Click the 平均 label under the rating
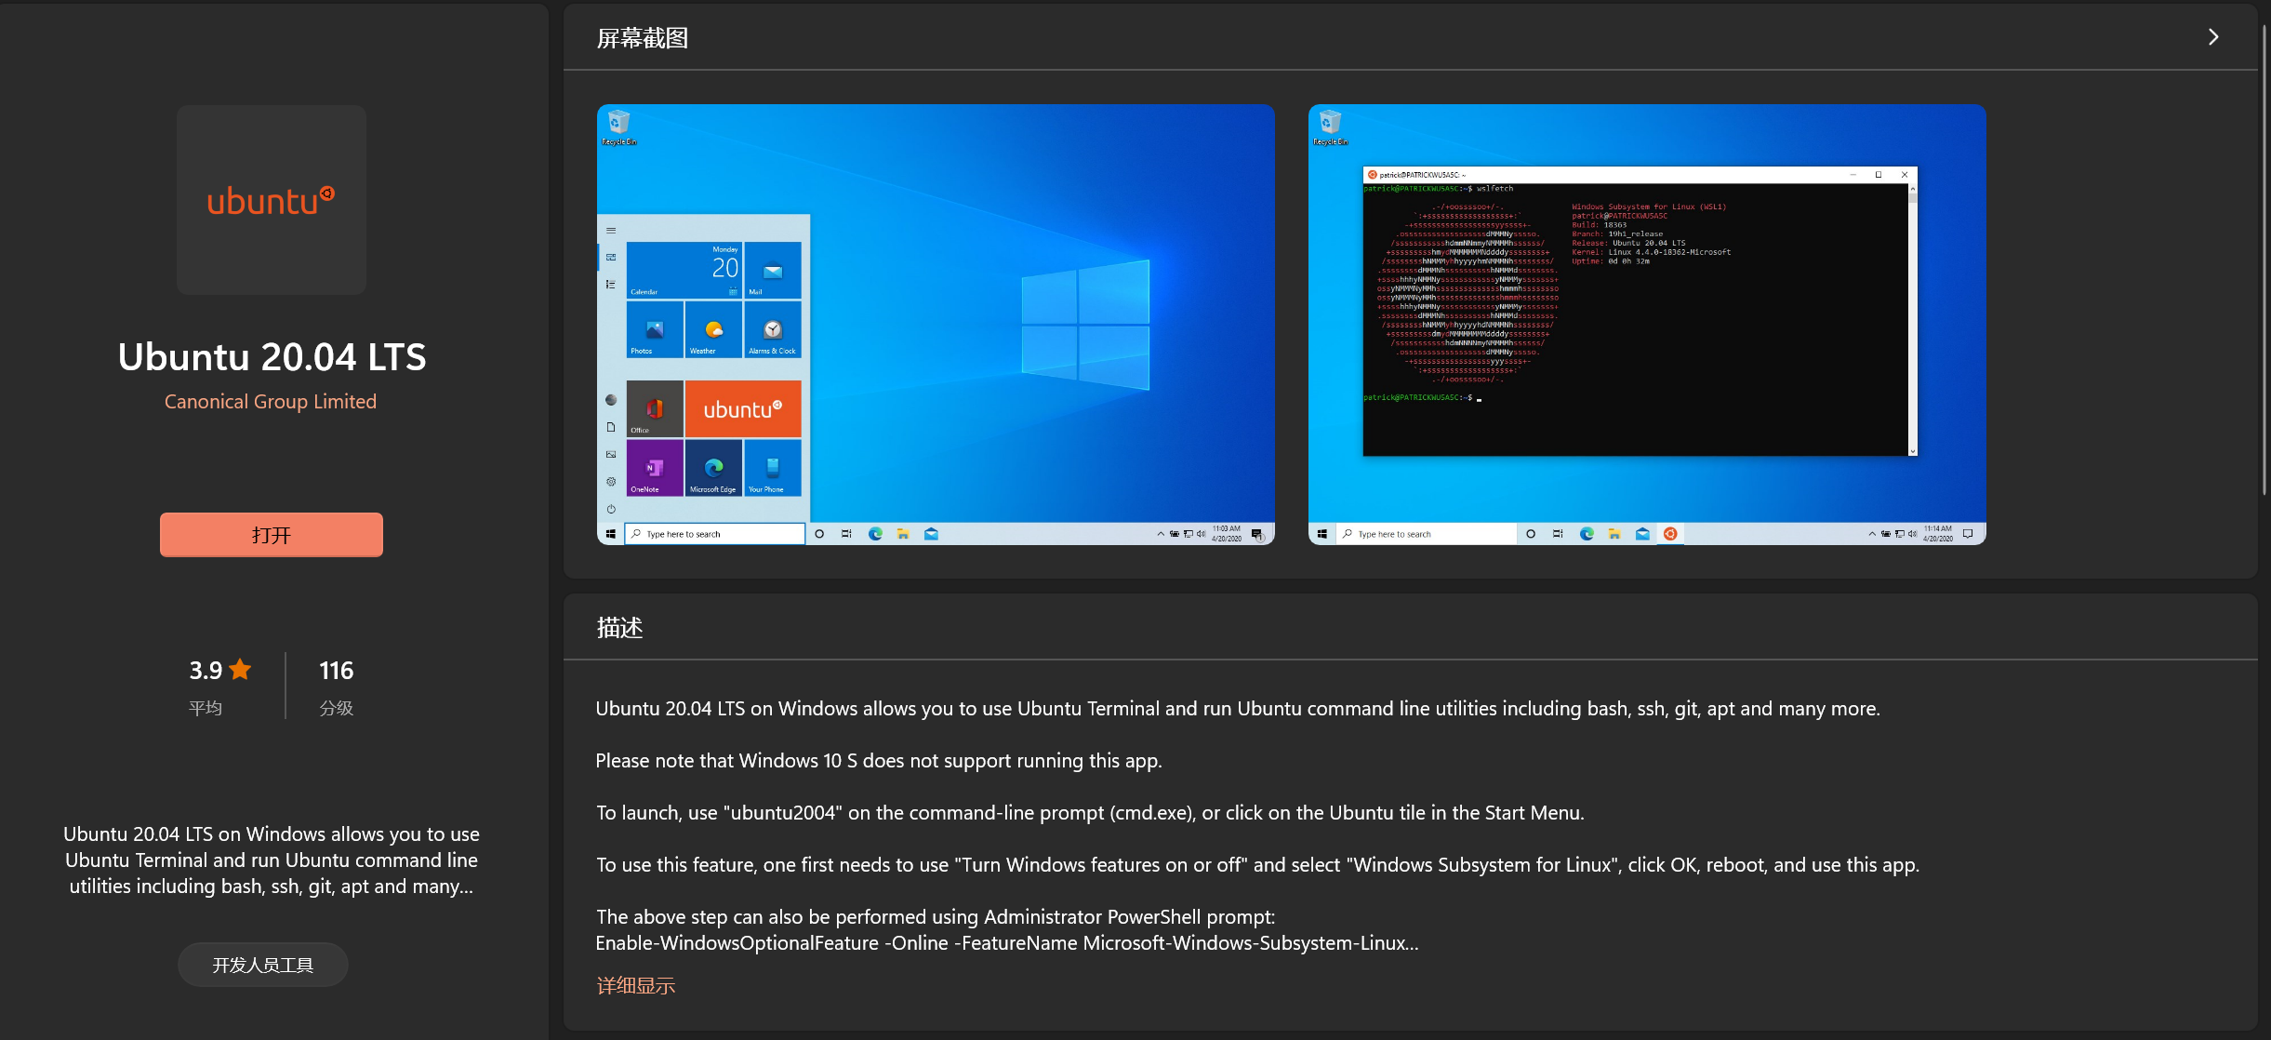The width and height of the screenshot is (2271, 1040). [x=206, y=708]
